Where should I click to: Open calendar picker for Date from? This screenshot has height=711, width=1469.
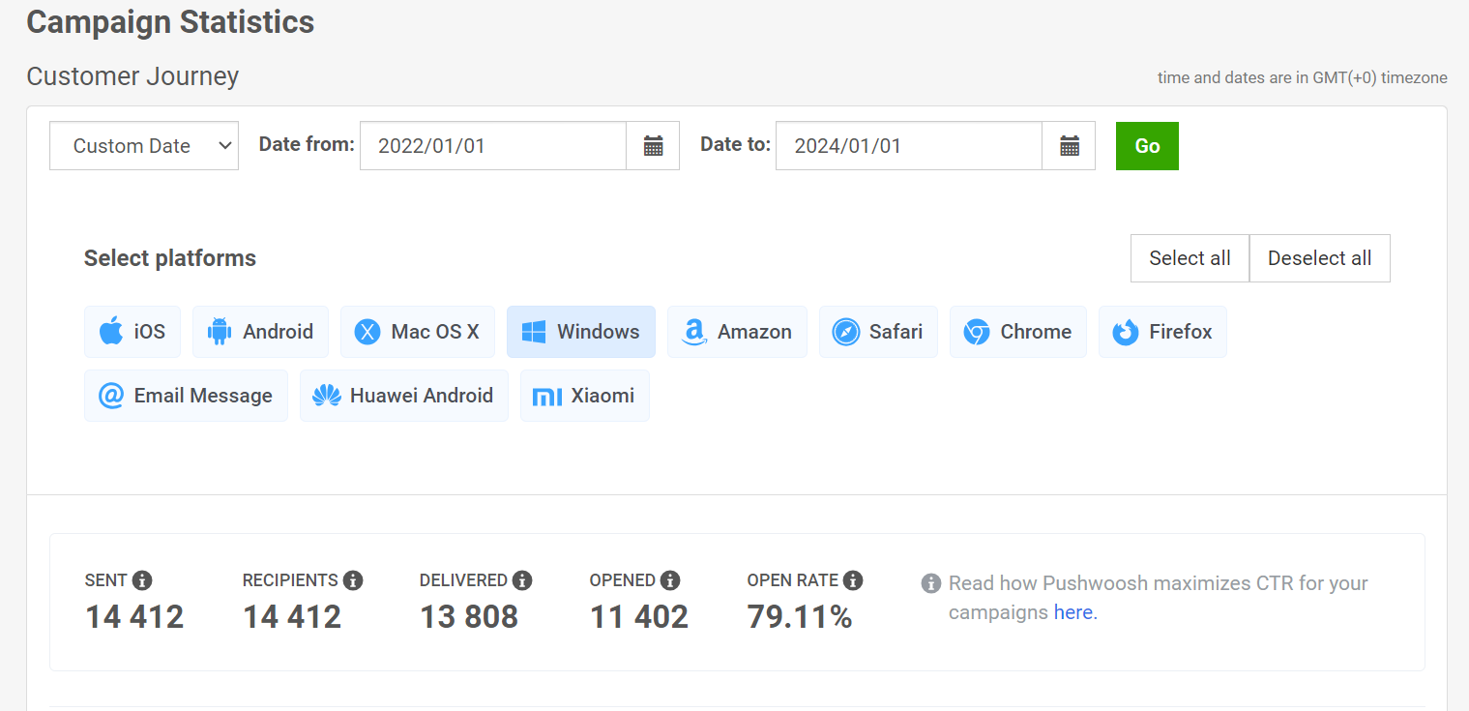coord(653,145)
